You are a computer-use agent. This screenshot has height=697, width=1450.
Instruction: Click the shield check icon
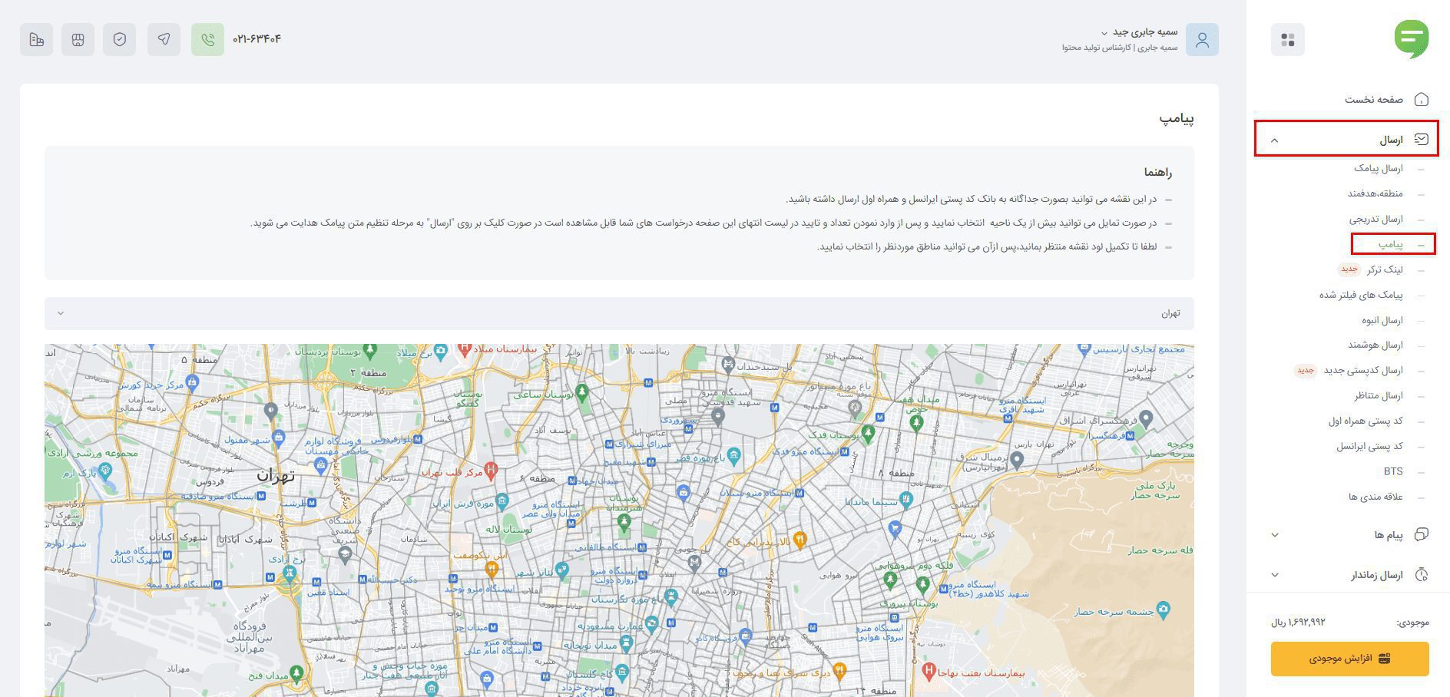[120, 39]
